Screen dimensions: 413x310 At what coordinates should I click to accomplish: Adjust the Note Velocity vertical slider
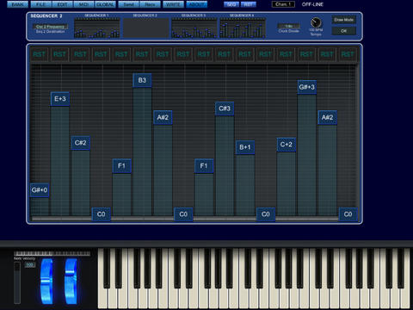pos(17,282)
